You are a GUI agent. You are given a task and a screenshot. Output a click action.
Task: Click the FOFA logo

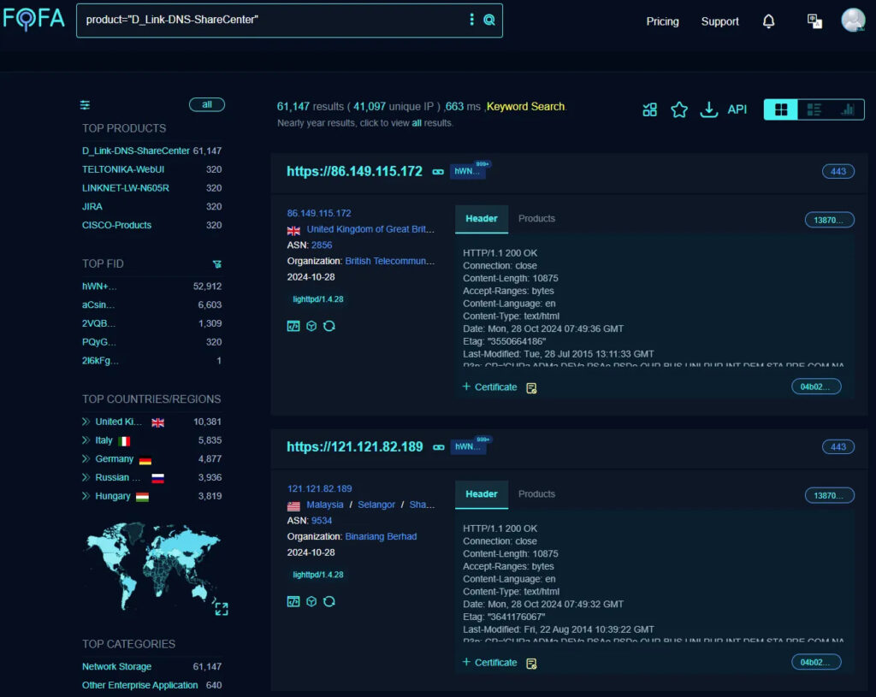[x=33, y=19]
